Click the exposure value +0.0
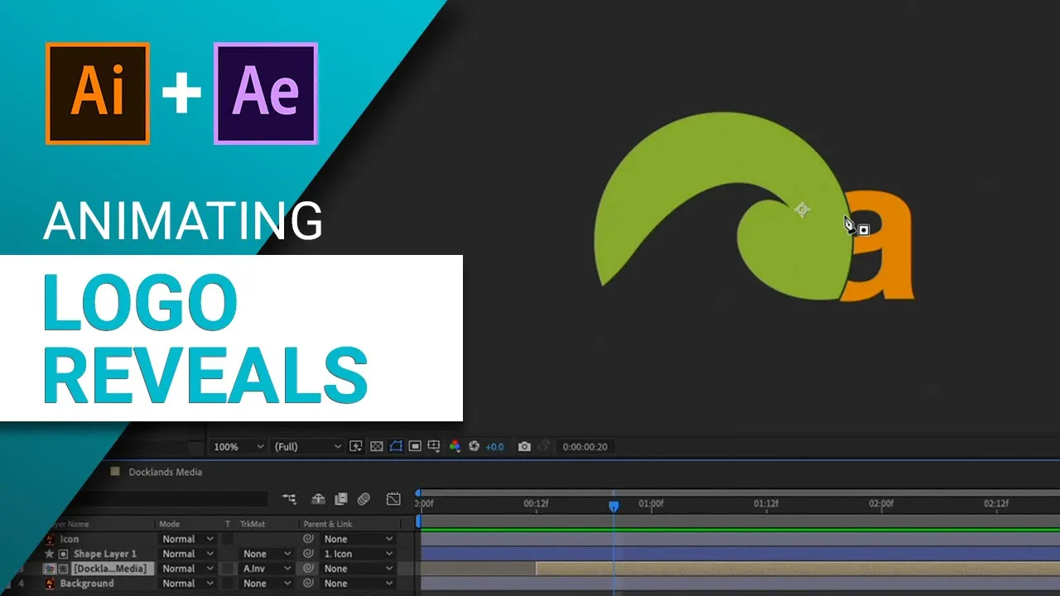 pos(494,447)
